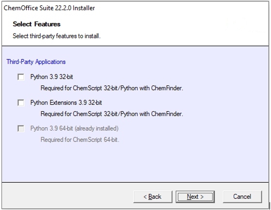The width and height of the screenshot is (271, 210).
Task: Click the ChemOffice Suite 22.2.0 Installer title
Action: click(x=49, y=8)
